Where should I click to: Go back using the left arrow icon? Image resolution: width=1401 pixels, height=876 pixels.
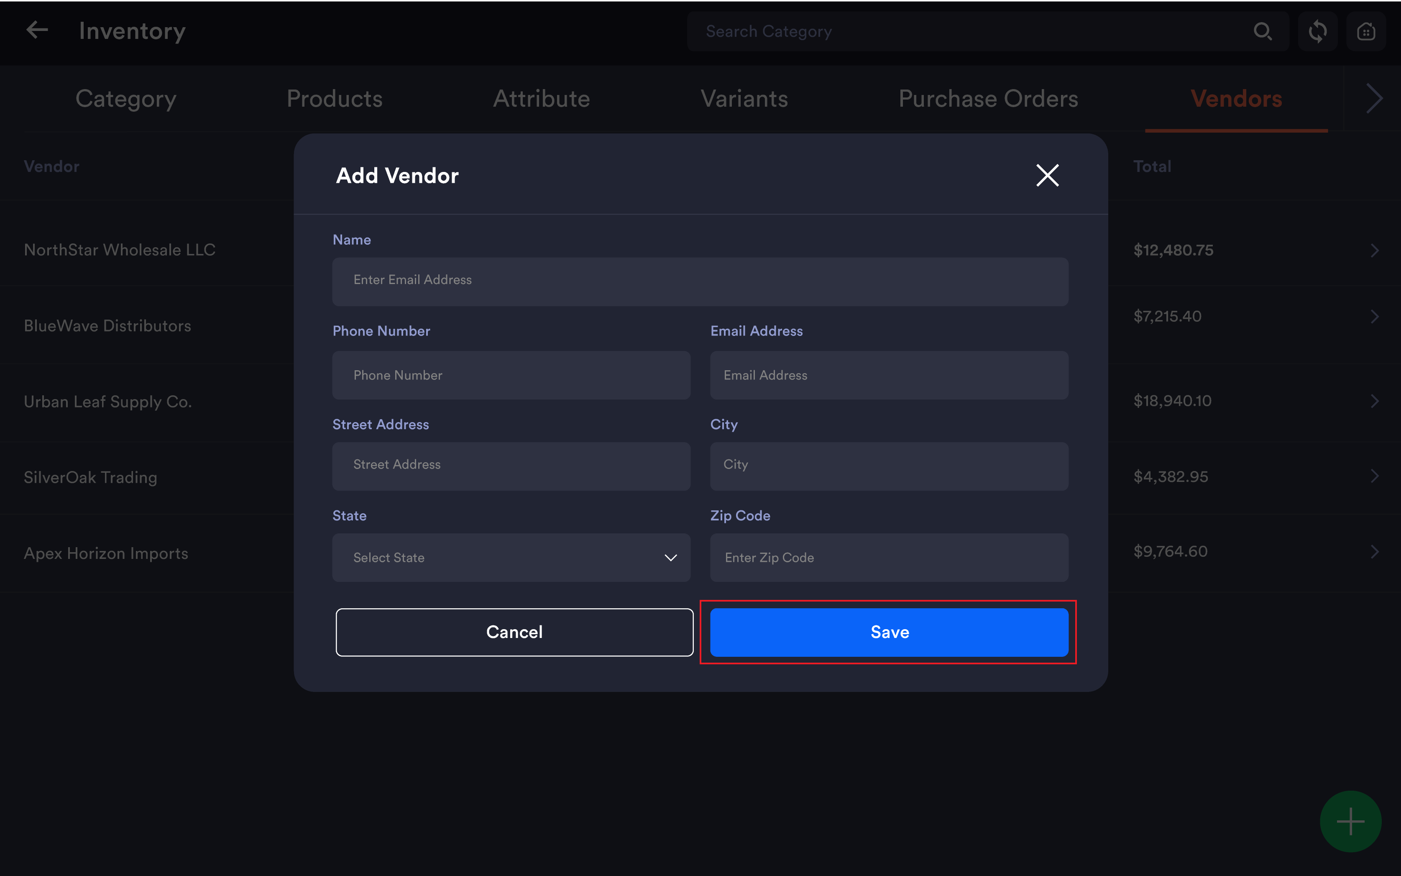(x=37, y=30)
